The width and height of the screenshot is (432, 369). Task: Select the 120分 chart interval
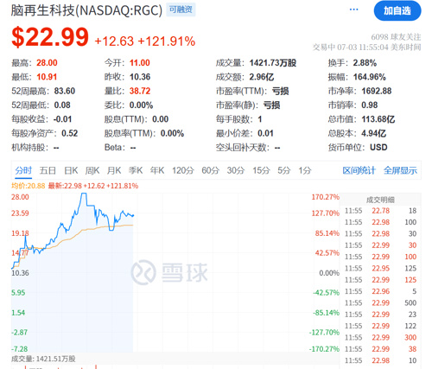tap(183, 170)
